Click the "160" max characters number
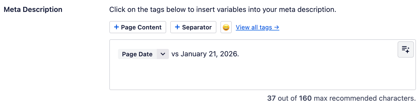Image resolution: width=419 pixels, height=105 pixels. pyautogui.click(x=305, y=98)
